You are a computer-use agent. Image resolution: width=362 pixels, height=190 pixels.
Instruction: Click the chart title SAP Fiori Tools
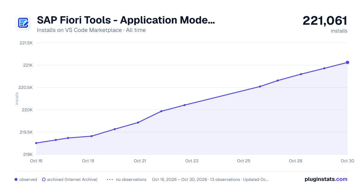[126, 20]
